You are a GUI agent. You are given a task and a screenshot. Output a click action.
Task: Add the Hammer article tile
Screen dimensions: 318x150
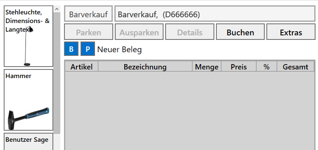click(28, 100)
